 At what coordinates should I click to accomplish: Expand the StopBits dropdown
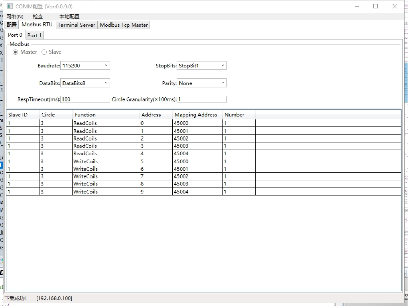(x=201, y=65)
